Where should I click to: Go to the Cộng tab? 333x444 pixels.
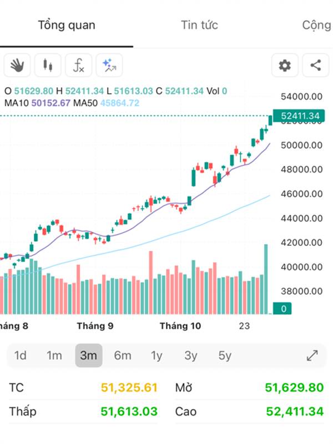click(x=316, y=25)
